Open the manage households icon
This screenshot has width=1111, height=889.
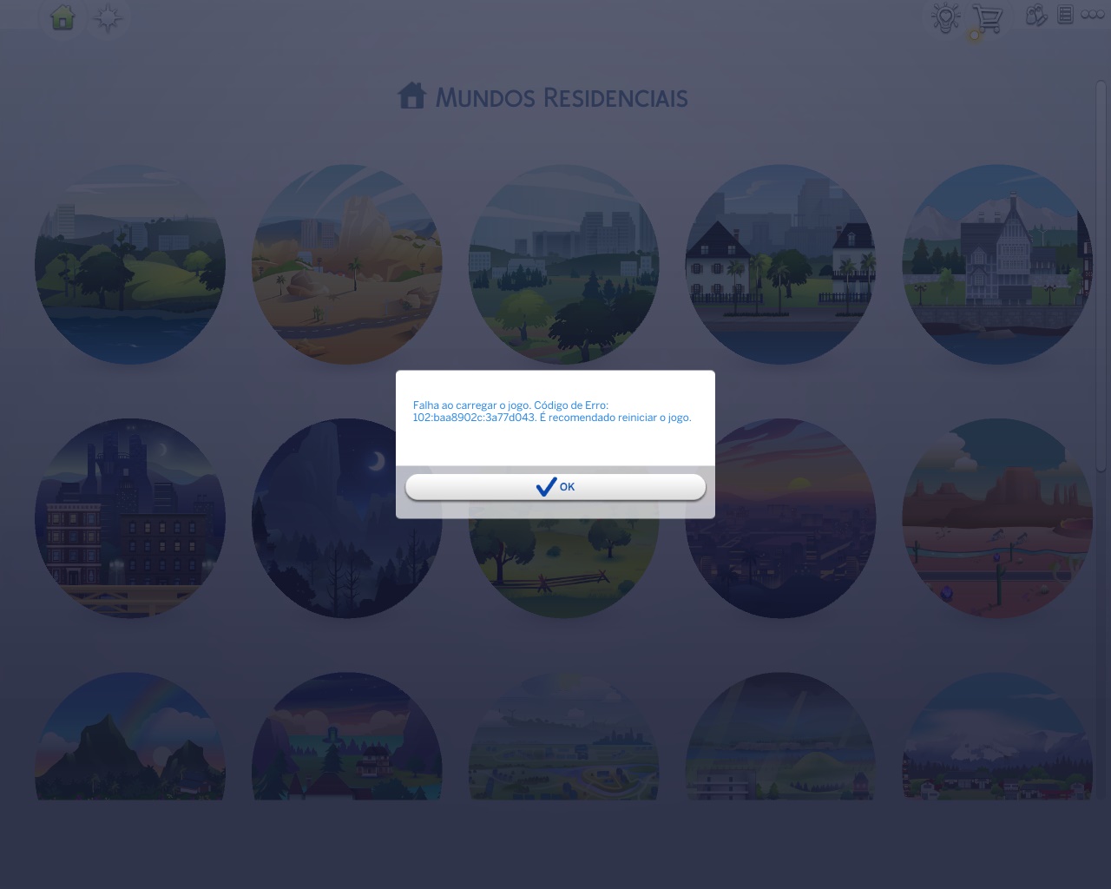click(1035, 16)
